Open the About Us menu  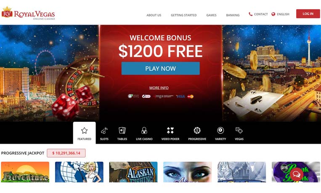pos(154,15)
